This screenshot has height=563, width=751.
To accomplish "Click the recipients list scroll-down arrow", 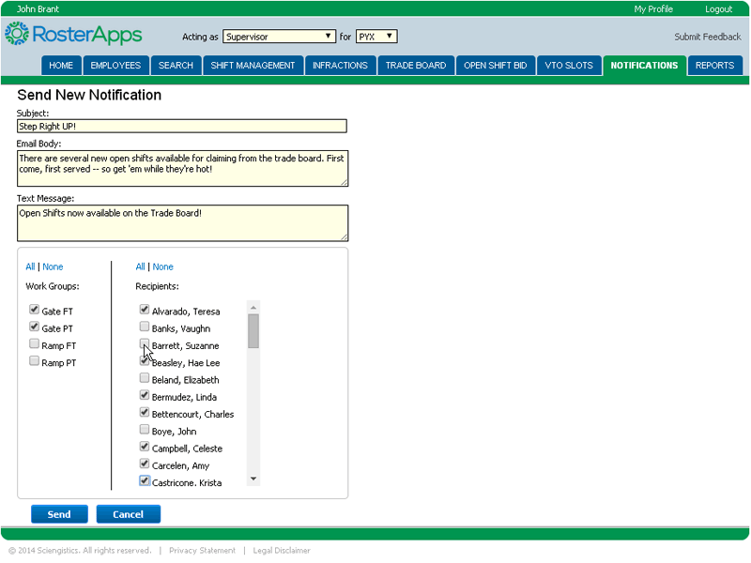I will tap(253, 479).
